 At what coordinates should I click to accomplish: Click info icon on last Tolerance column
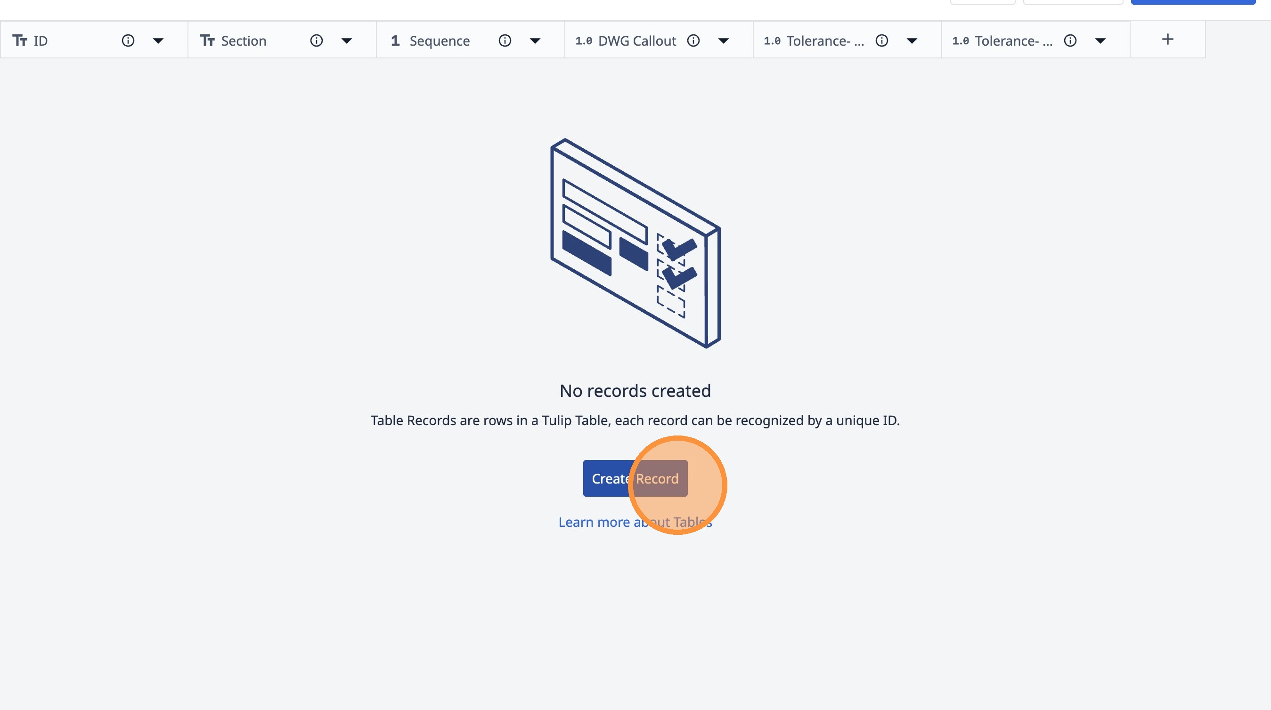pyautogui.click(x=1070, y=40)
